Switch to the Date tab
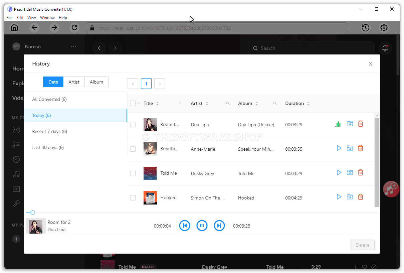 click(53, 82)
